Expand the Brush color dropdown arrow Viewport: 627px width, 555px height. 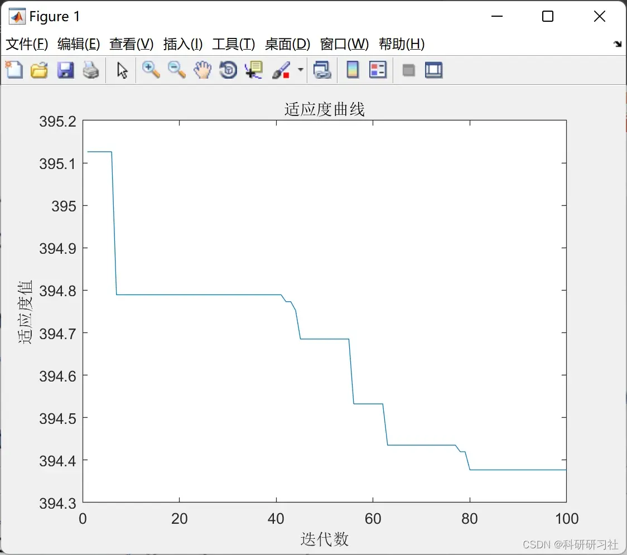click(x=301, y=70)
